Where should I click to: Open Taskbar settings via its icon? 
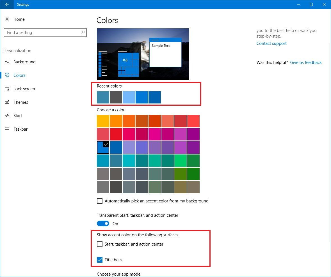pos(7,129)
